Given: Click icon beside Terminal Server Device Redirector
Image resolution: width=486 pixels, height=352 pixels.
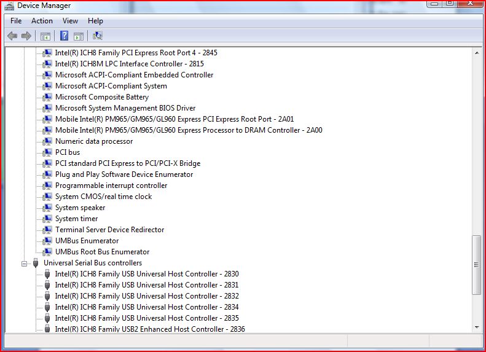Looking at the screenshot, I should tap(47, 230).
